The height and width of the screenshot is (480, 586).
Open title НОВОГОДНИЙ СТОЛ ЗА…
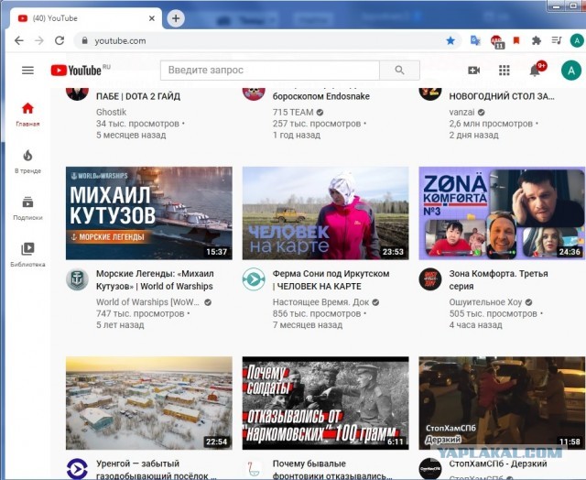coord(502,96)
